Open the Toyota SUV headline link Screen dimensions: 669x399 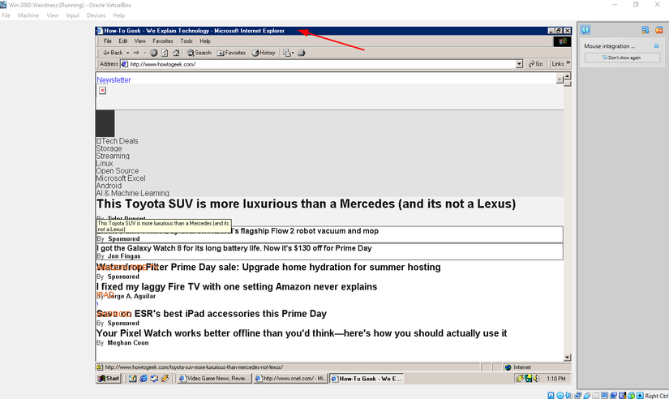(x=306, y=204)
